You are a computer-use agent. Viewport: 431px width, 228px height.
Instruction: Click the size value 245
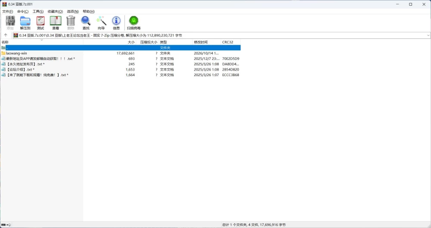pyautogui.click(x=131, y=64)
